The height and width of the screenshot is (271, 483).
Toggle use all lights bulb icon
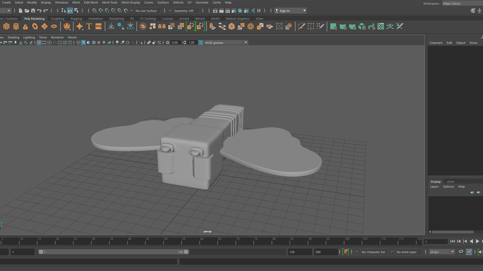pyautogui.click(x=104, y=43)
